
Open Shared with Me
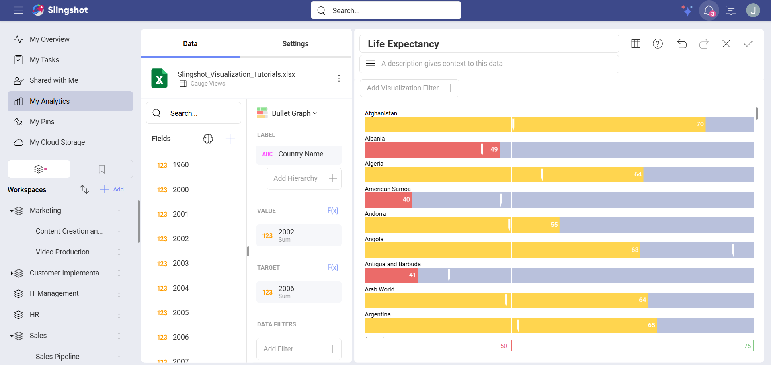click(54, 80)
